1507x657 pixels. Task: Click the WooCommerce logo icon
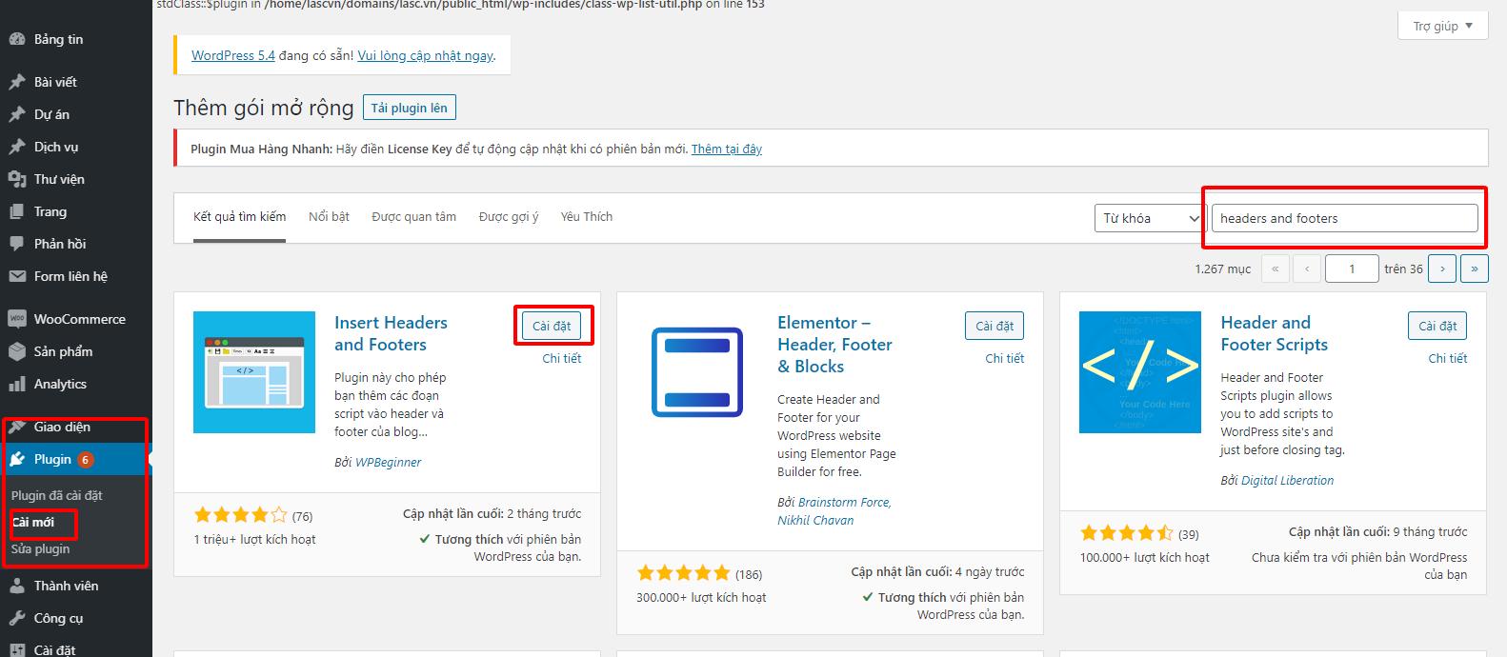[x=16, y=319]
